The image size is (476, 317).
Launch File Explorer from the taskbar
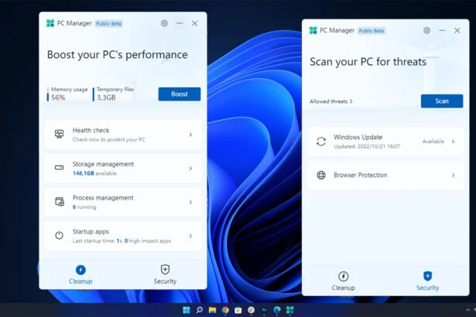click(212, 310)
